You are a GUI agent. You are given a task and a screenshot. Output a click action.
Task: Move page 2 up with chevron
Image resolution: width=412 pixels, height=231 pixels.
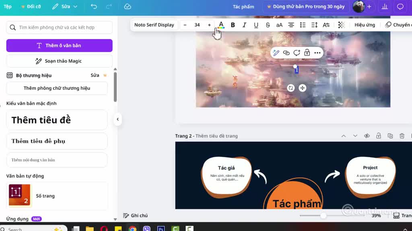(344, 136)
